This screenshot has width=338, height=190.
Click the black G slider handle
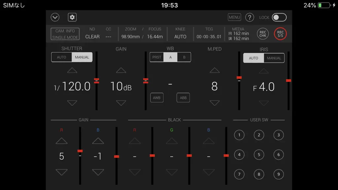pyautogui.click(x=189, y=156)
